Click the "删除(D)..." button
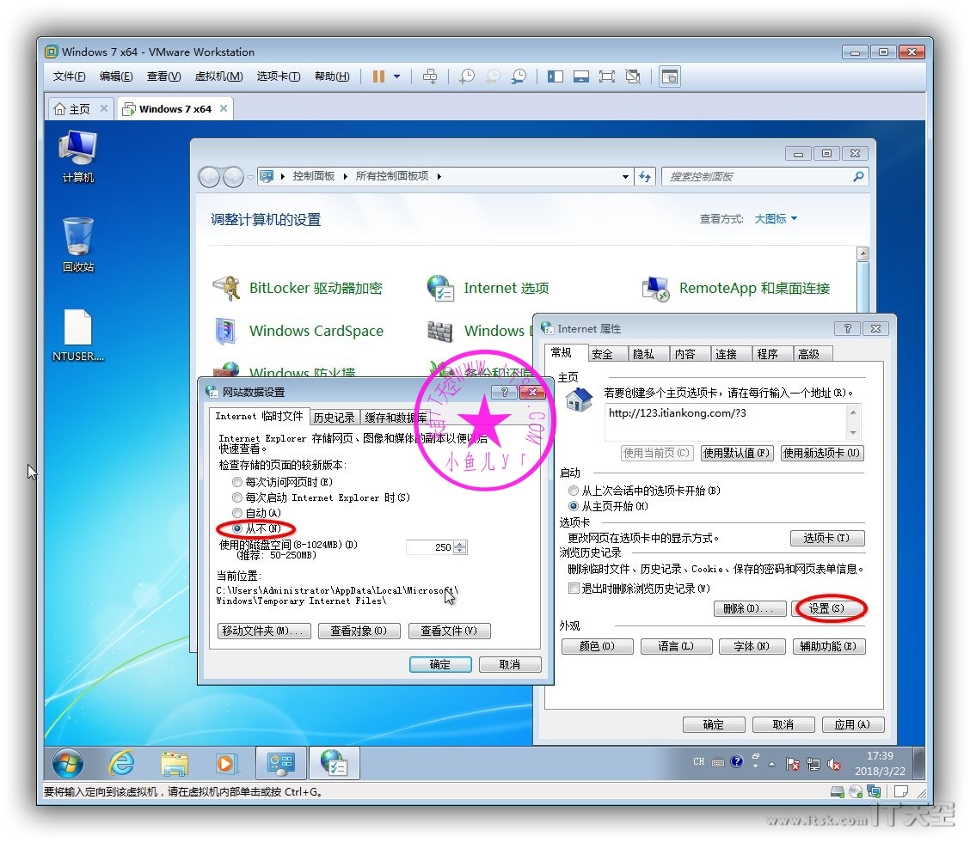970x842 pixels. [x=749, y=608]
